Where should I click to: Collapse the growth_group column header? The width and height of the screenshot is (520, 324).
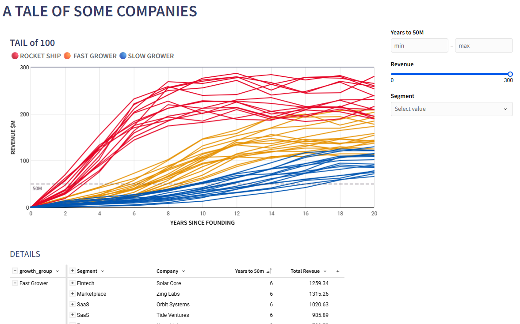[x=15, y=271]
